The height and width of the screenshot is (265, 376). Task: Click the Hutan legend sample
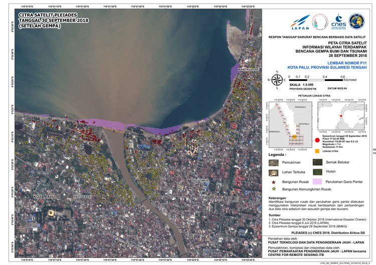pyautogui.click(x=317, y=171)
